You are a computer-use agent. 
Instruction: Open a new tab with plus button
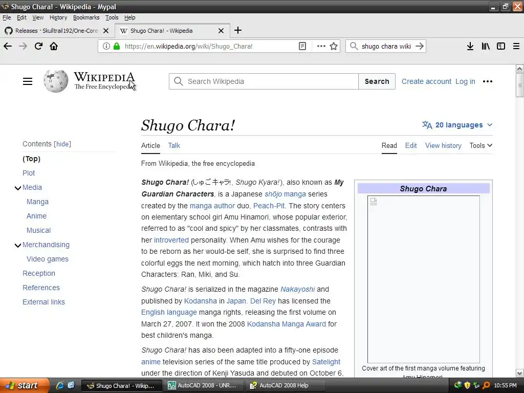[237, 30]
